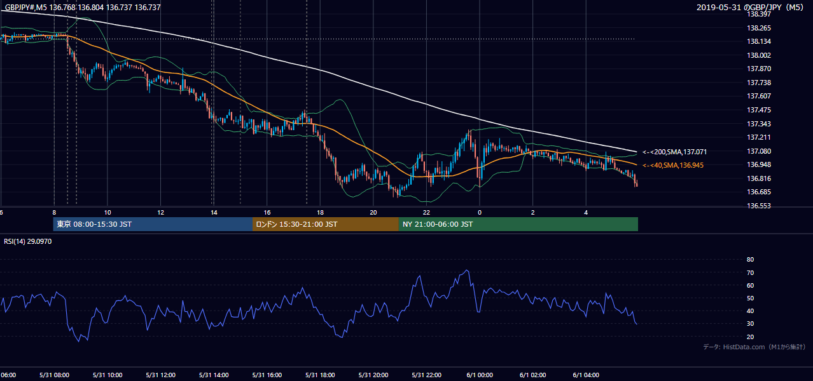Click RSI scale level 50

pos(750,298)
